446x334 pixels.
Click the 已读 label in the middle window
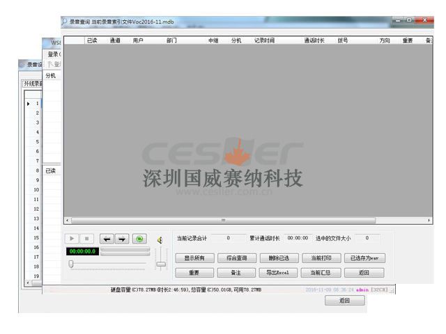pyautogui.click(x=51, y=170)
